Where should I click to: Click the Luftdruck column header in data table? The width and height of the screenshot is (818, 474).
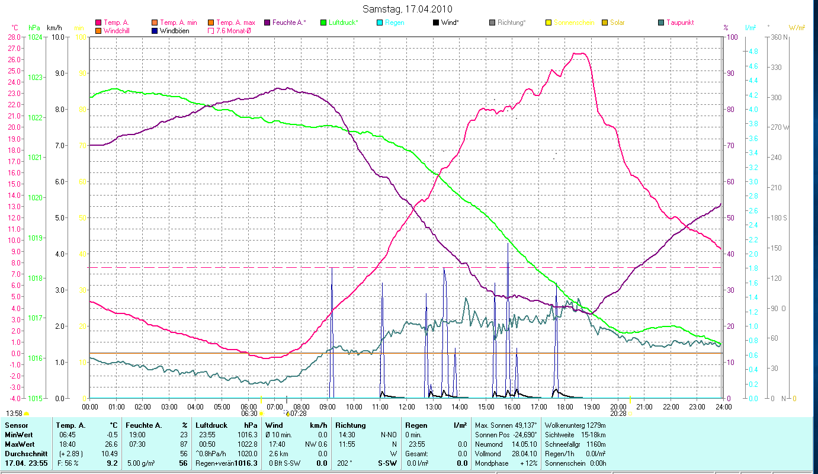[211, 425]
